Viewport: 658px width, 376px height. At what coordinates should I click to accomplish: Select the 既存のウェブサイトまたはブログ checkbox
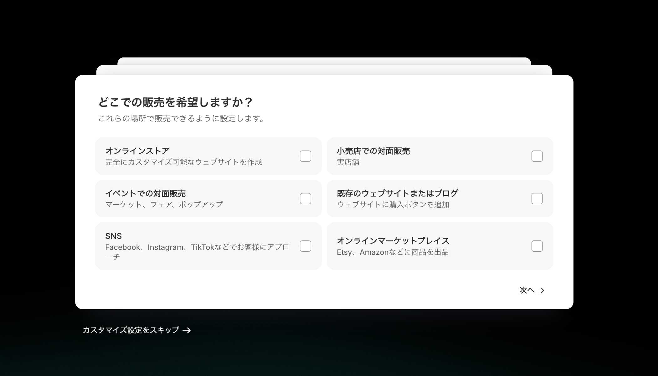[537, 199]
